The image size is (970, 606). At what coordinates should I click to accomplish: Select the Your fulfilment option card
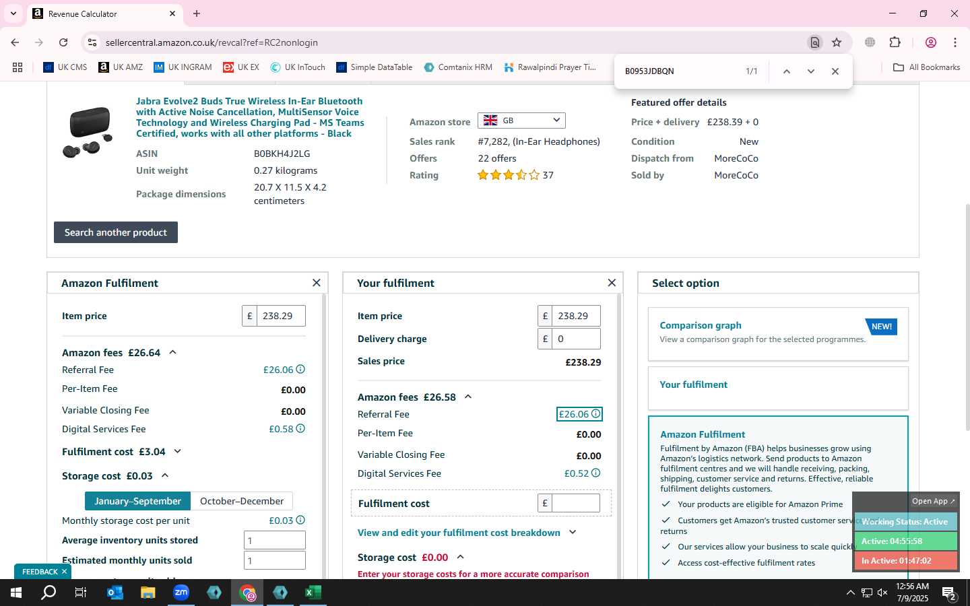778,388
